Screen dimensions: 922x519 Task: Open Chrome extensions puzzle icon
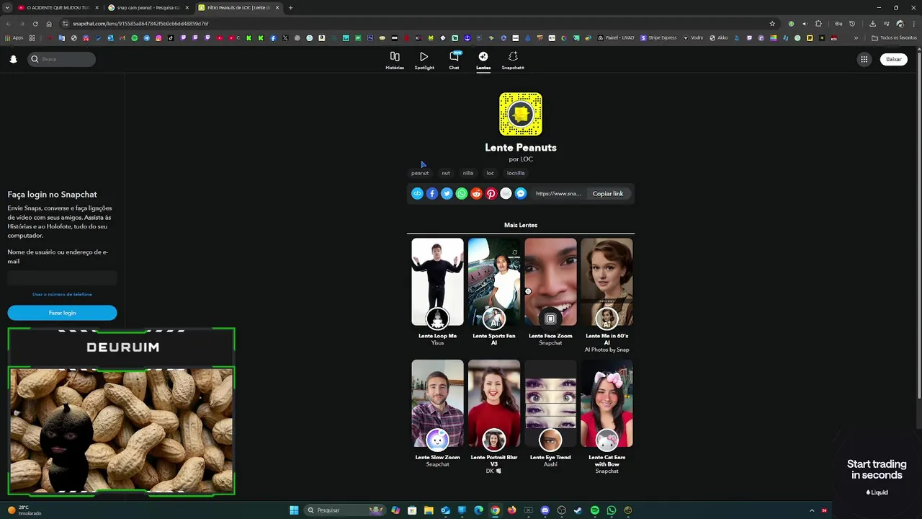[818, 23]
